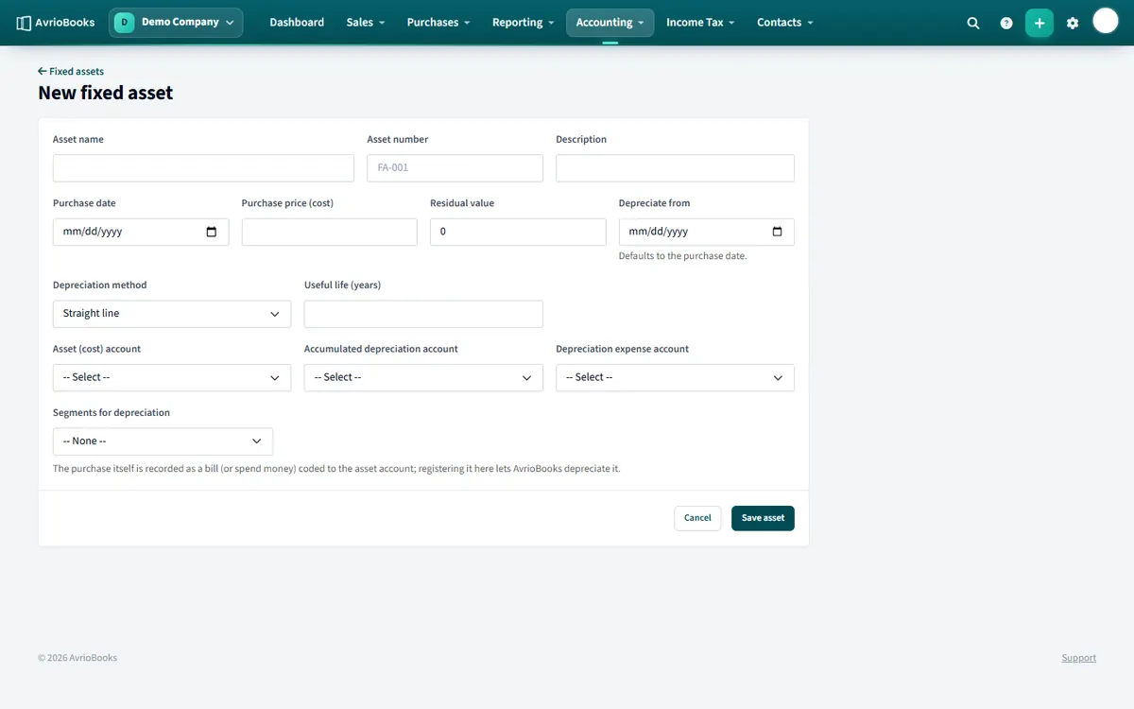The width and height of the screenshot is (1134, 709).
Task: Expand the Sales menu
Action: pyautogui.click(x=366, y=23)
